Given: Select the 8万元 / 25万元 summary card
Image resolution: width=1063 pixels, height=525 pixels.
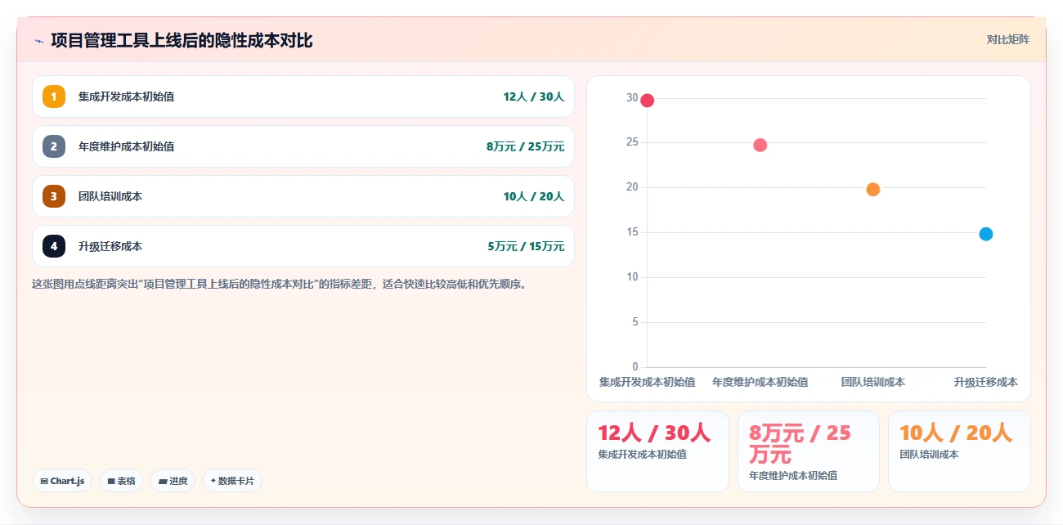Looking at the screenshot, I should [809, 451].
